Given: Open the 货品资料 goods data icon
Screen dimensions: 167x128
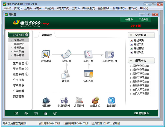Looking at the screenshot, I should coord(79,100).
